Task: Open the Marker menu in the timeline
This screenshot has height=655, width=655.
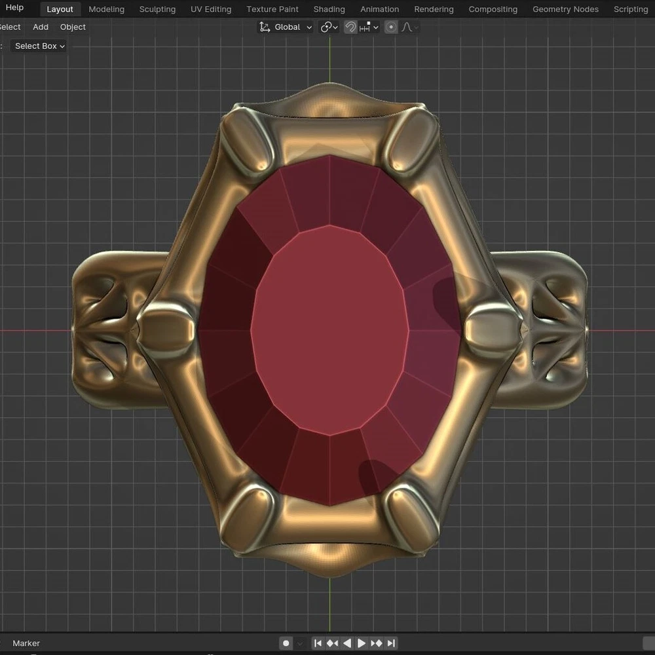Action: point(26,643)
